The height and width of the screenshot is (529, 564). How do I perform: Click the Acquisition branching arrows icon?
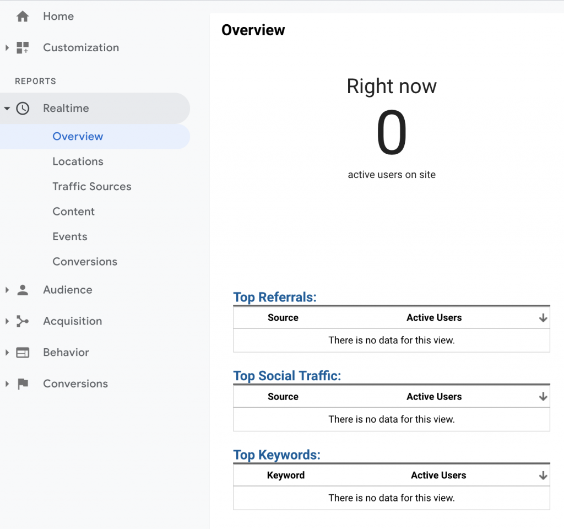[23, 321]
